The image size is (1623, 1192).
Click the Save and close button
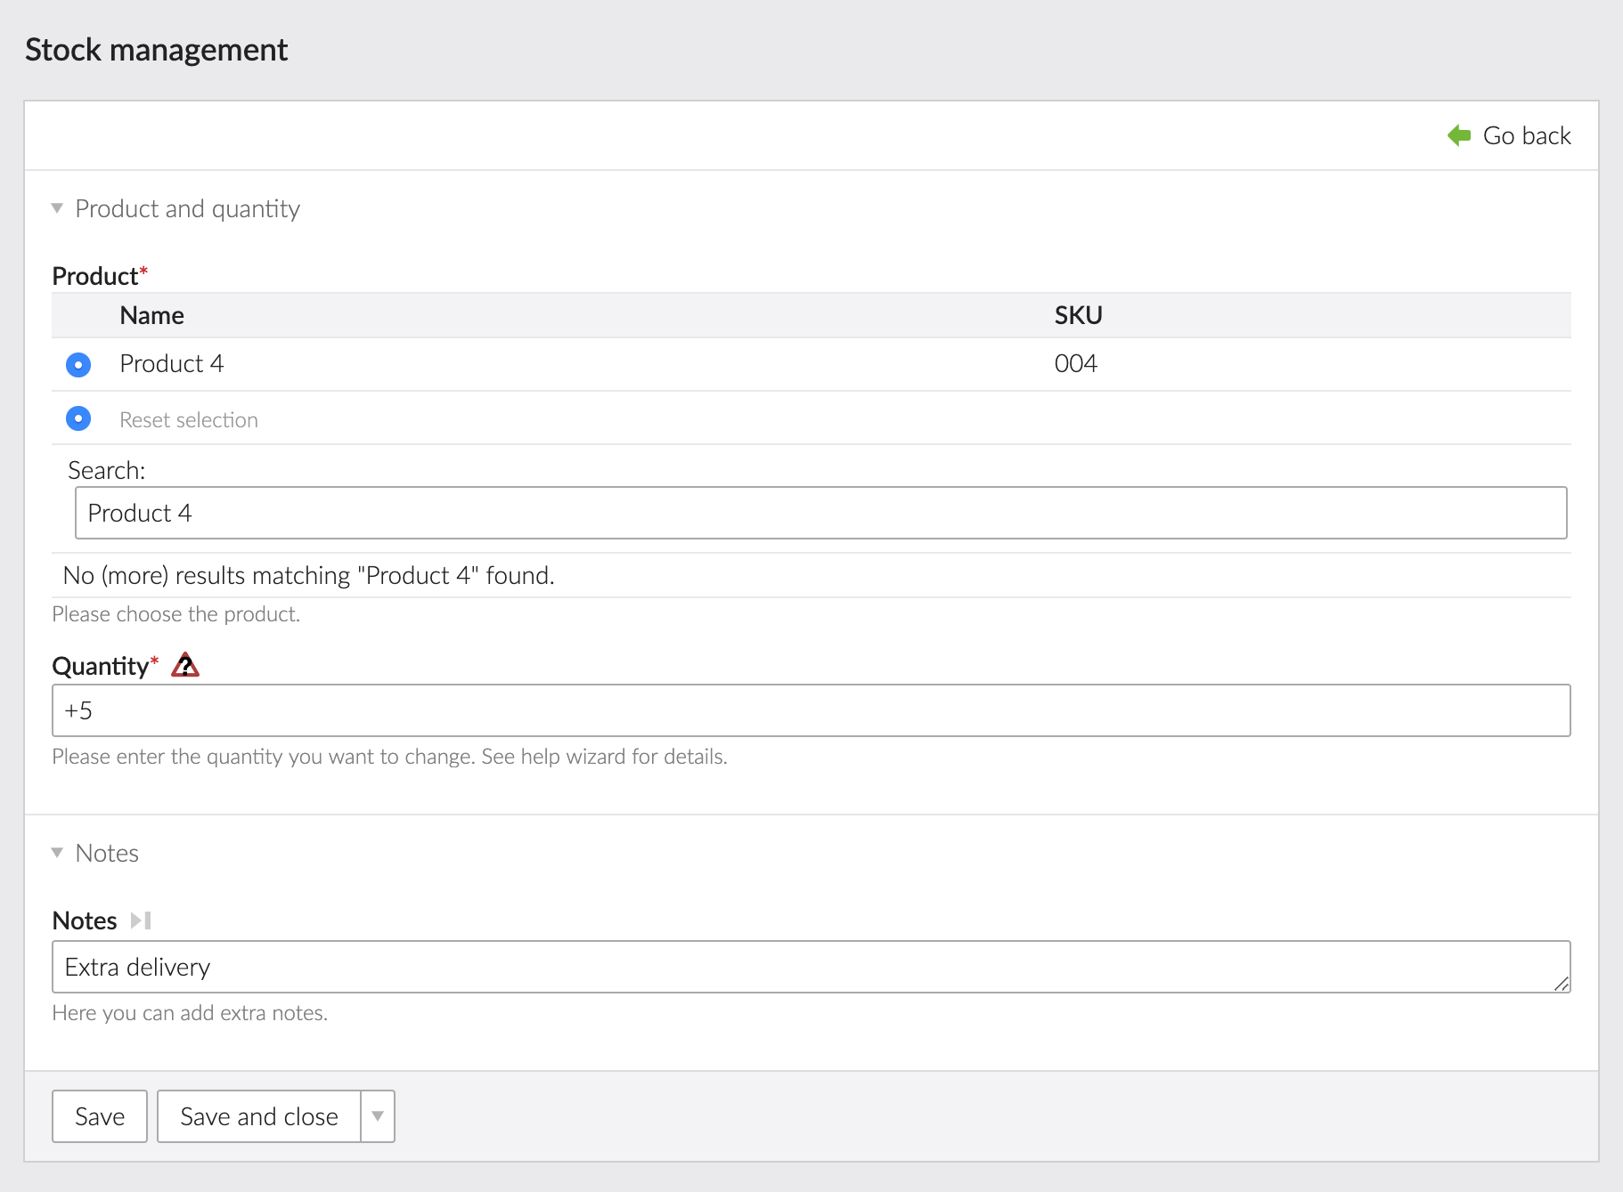tap(259, 1116)
